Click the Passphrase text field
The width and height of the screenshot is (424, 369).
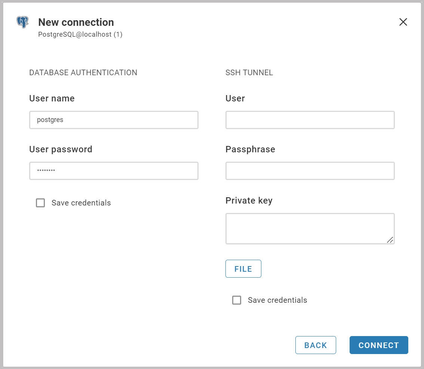[310, 171]
